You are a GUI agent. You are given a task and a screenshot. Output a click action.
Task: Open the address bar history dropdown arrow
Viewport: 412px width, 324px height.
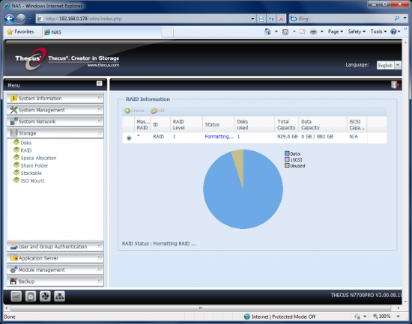pos(252,19)
